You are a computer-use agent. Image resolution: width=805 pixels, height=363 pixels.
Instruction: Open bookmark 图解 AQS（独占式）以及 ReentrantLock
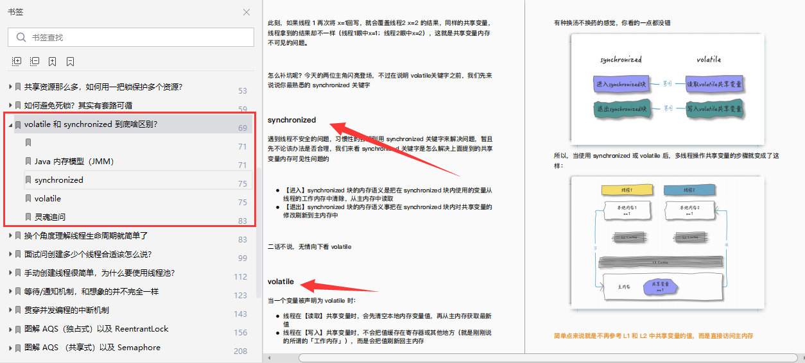click(x=96, y=329)
